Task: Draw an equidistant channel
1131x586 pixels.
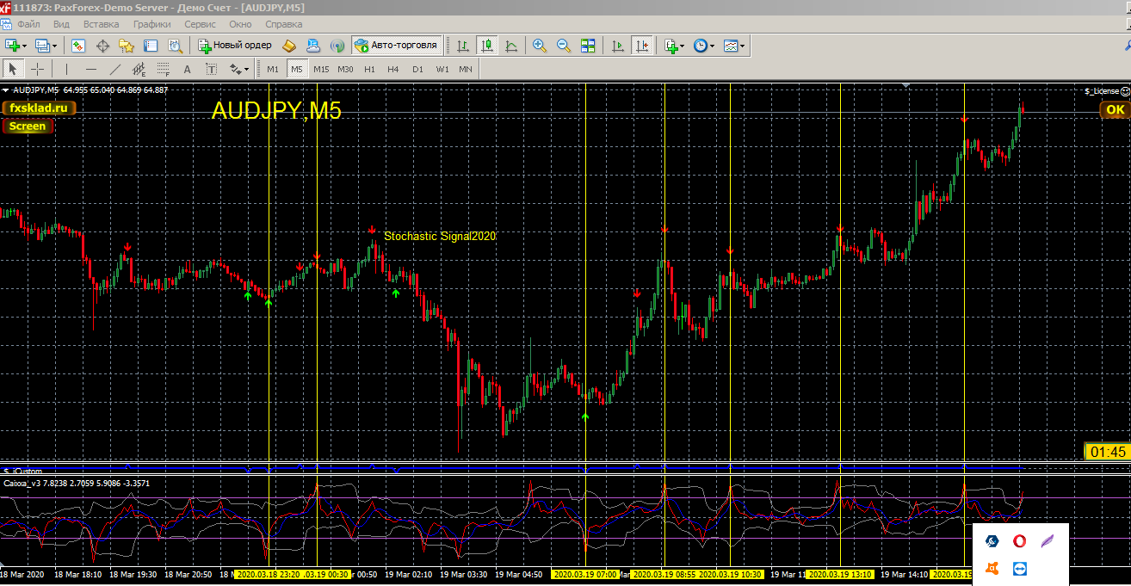Action: pyautogui.click(x=139, y=69)
